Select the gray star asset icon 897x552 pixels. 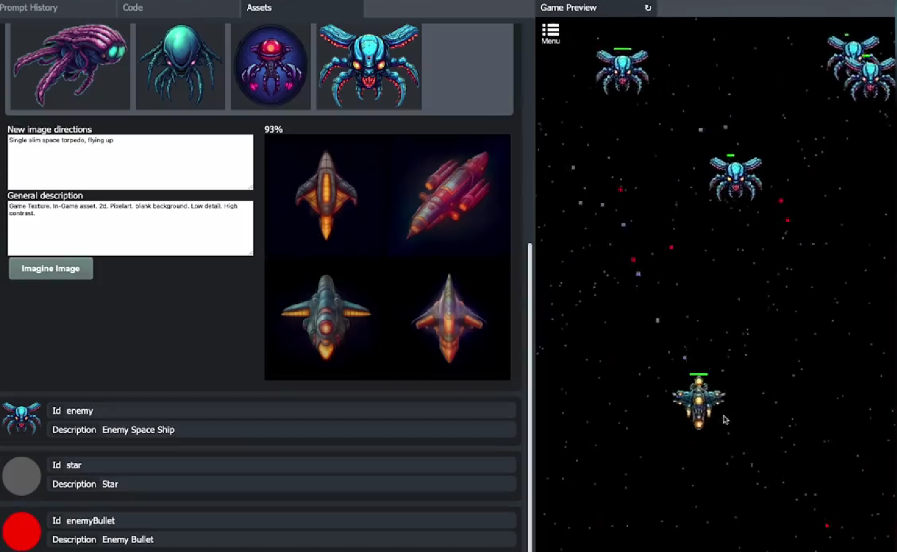tap(22, 476)
